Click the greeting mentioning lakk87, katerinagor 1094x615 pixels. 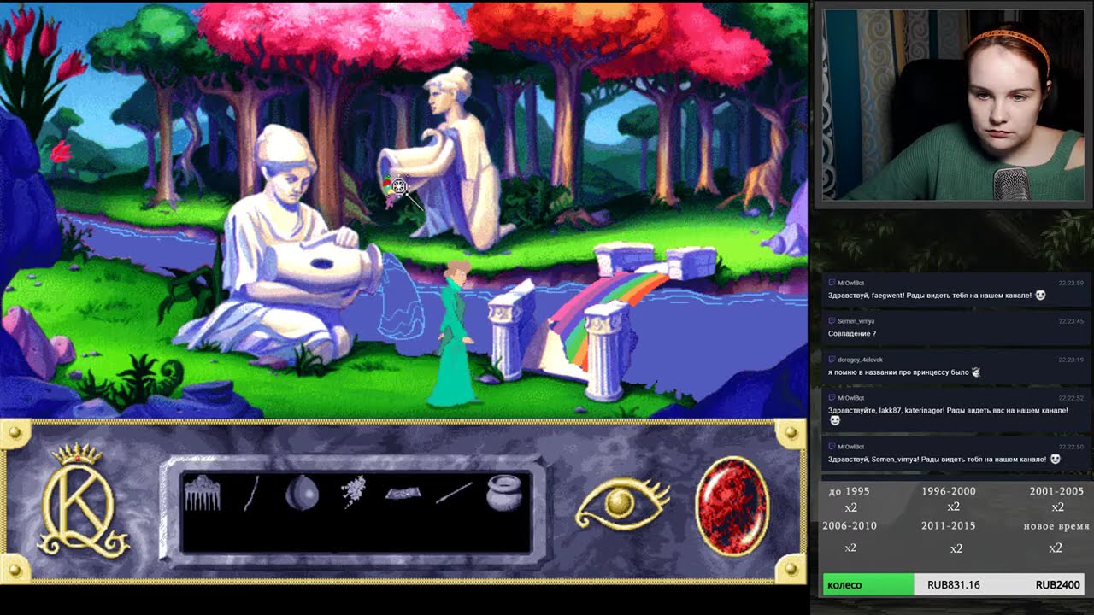948,410
